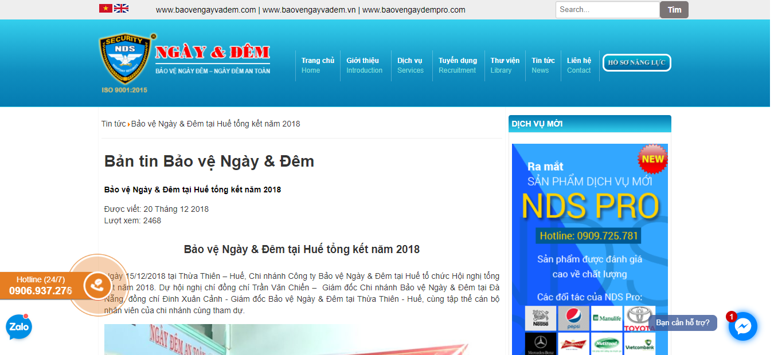Click the Hồ sơ năng lực button
This screenshot has height=355, width=774.
[x=636, y=62]
